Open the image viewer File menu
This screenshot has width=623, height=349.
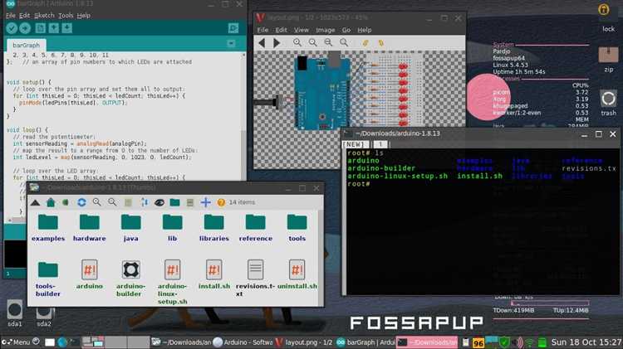coord(262,30)
